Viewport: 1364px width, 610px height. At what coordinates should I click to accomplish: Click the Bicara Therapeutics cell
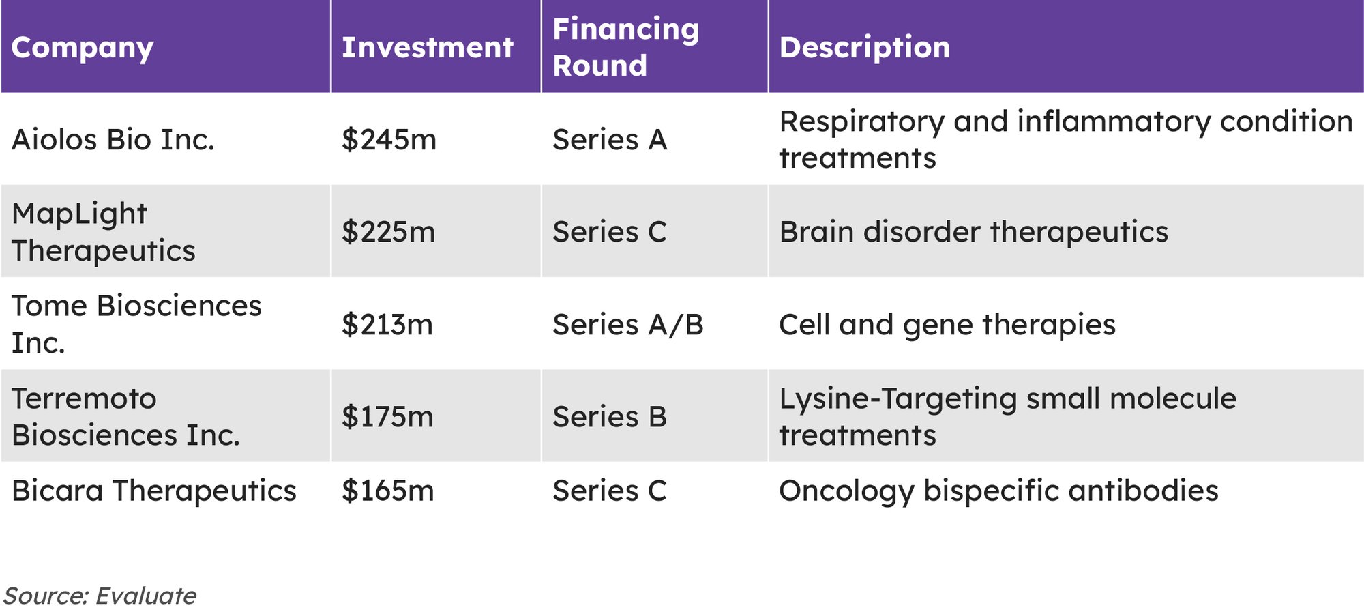154,491
